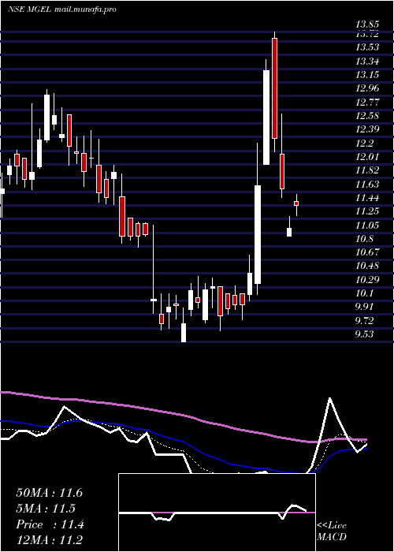Screen dimensions: 394x552
Task: Click the 12.77 price axis label
Action: 367,103
